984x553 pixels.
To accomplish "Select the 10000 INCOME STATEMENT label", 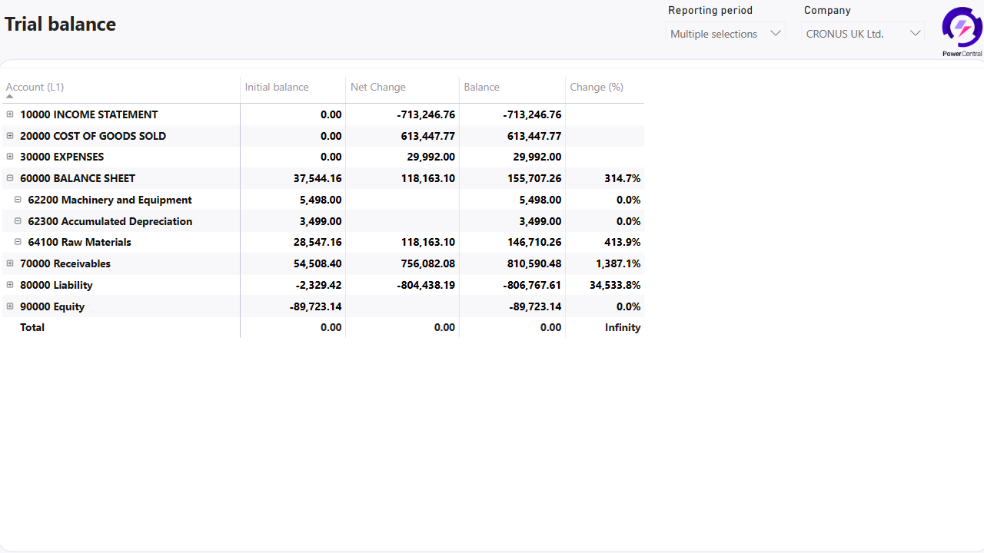I will (x=89, y=114).
